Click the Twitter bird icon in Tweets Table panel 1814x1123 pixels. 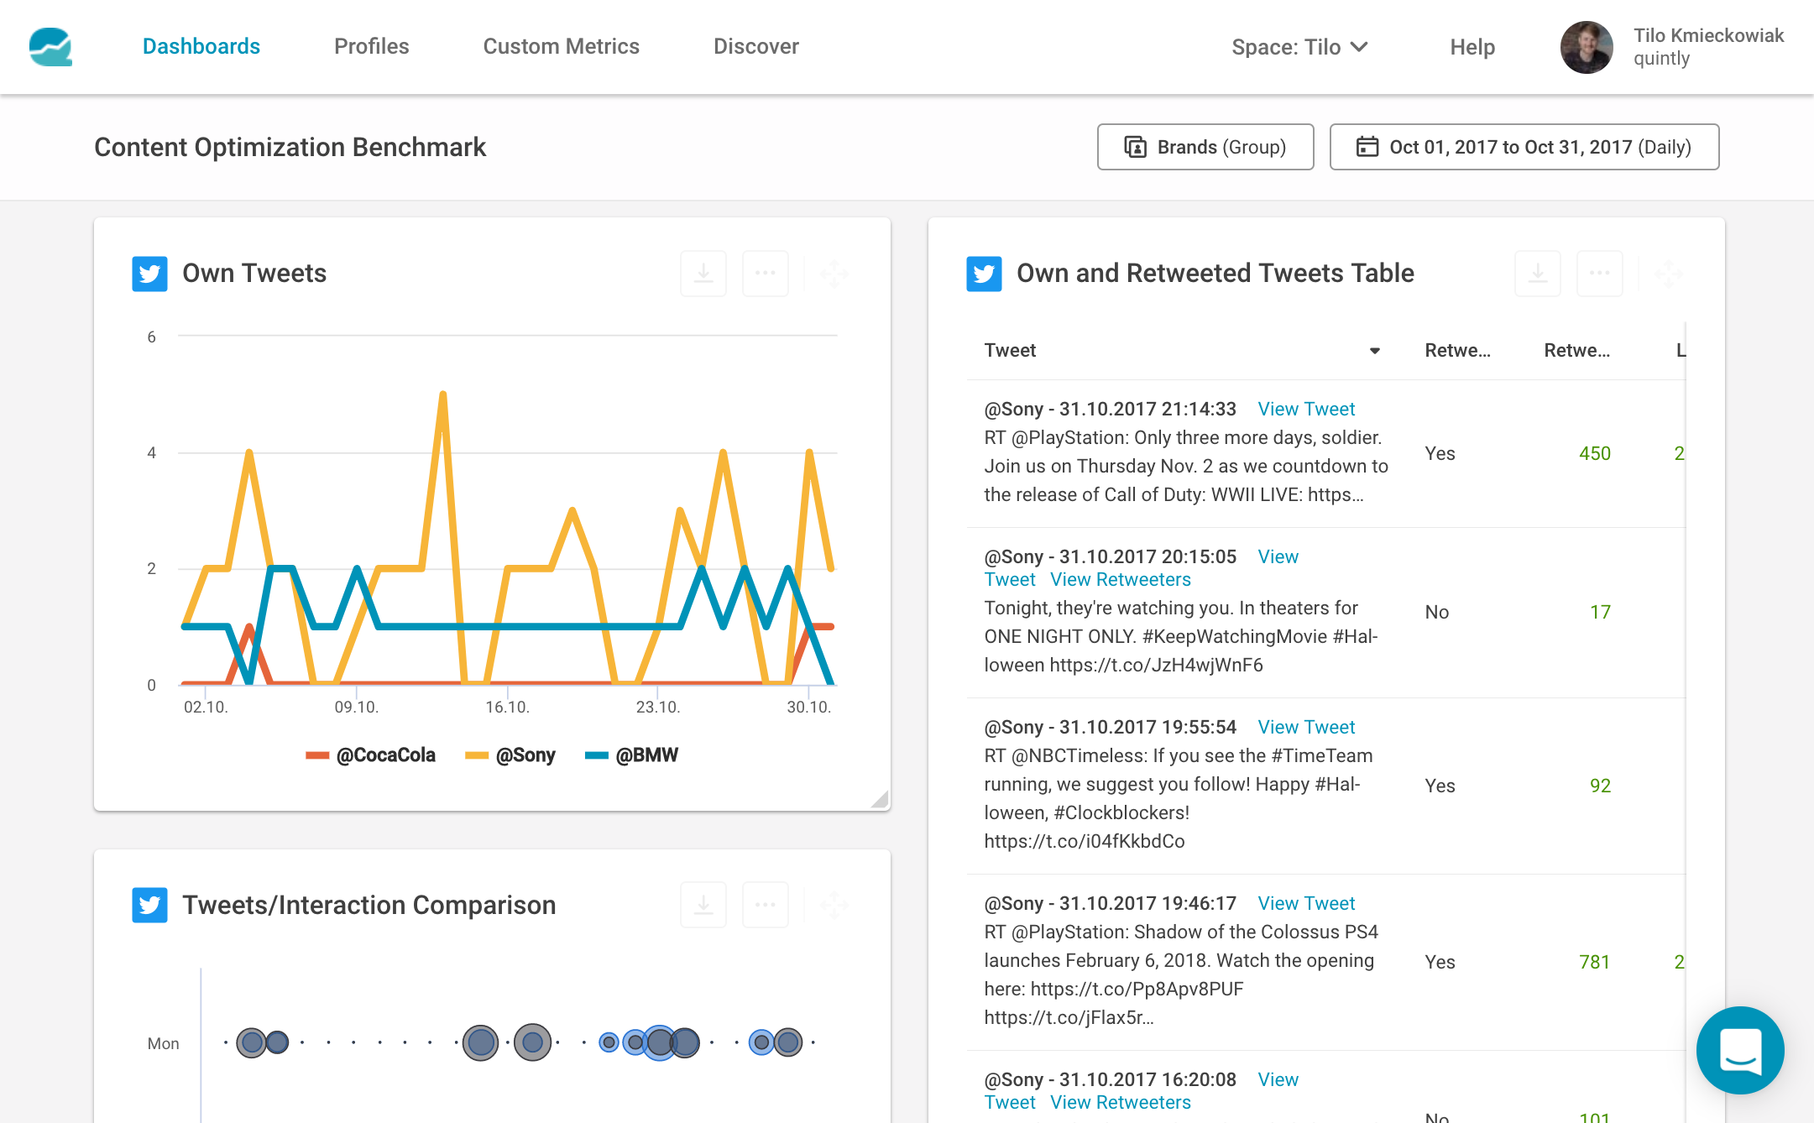(984, 274)
